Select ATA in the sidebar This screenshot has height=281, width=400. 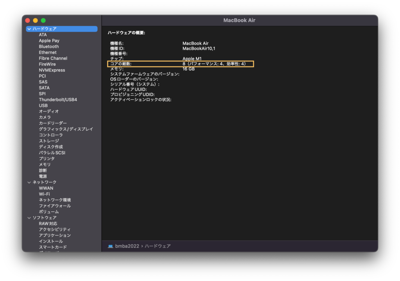pyautogui.click(x=43, y=35)
